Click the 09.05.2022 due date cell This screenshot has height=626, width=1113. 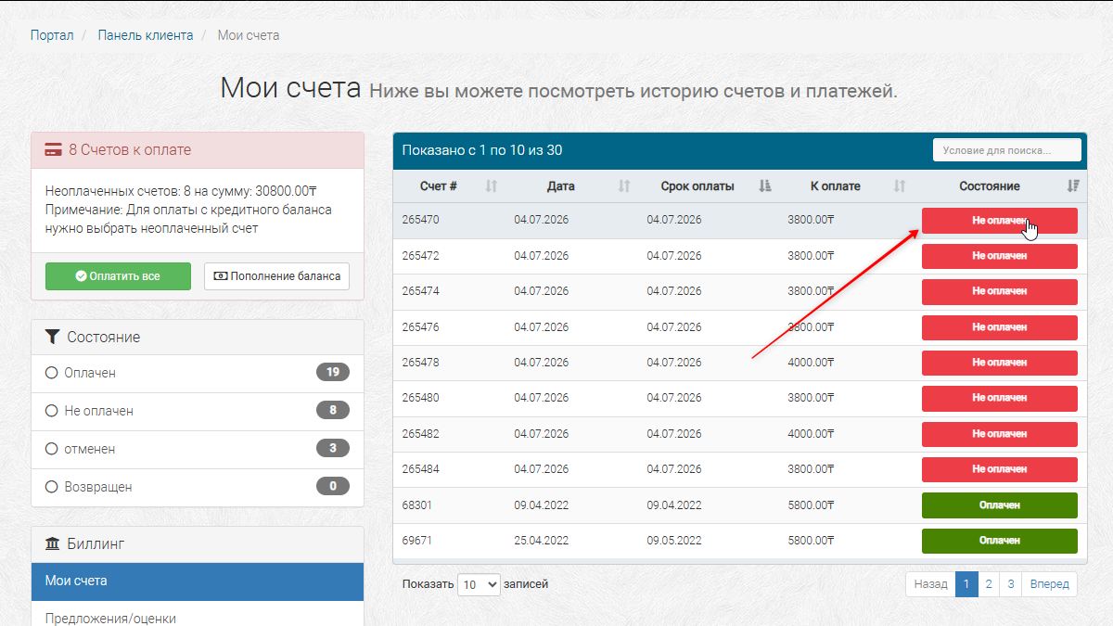(674, 541)
